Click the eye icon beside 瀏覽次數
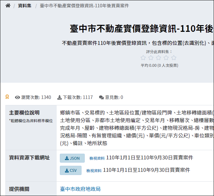 pyautogui.click(x=18, y=97)
